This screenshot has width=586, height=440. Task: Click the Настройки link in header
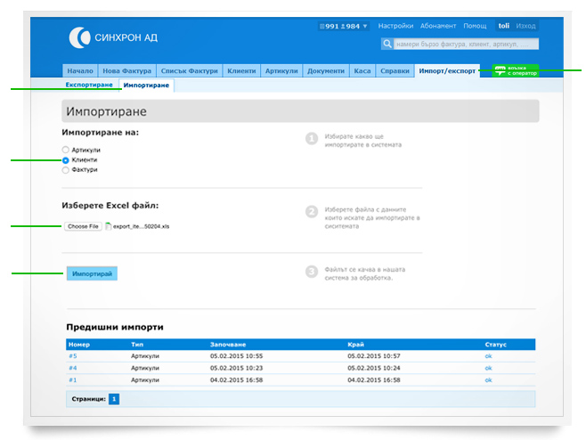tap(395, 27)
